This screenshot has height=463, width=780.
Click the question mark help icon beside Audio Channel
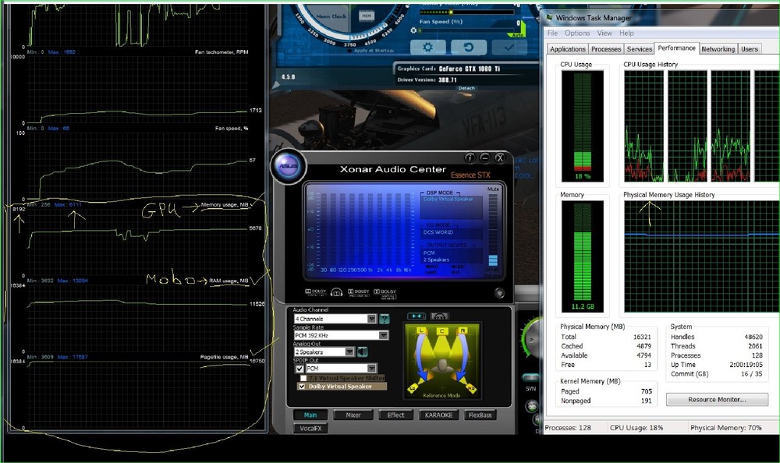384,319
